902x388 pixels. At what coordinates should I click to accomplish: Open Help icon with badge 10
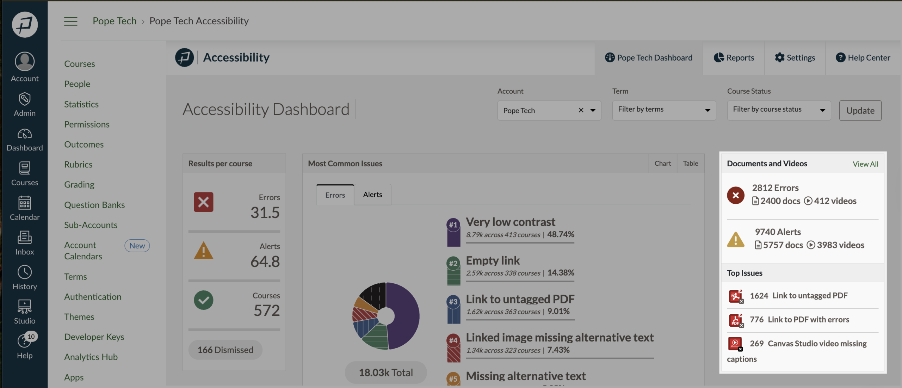coord(25,341)
